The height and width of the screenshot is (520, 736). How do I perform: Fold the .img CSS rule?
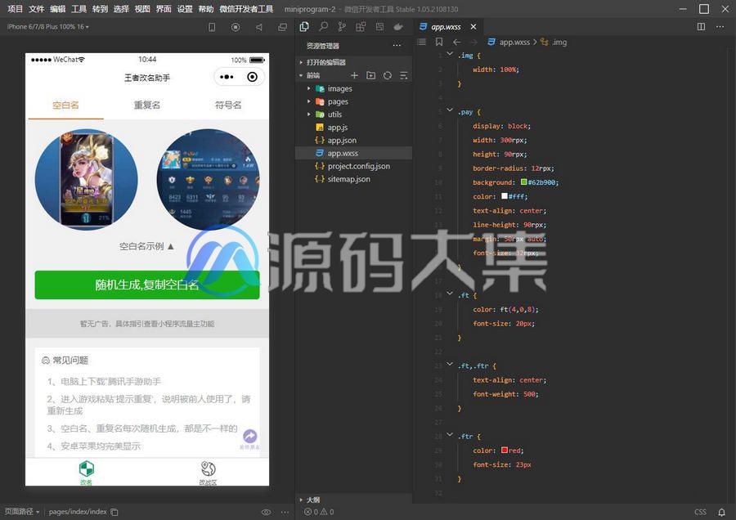pyautogui.click(x=450, y=54)
